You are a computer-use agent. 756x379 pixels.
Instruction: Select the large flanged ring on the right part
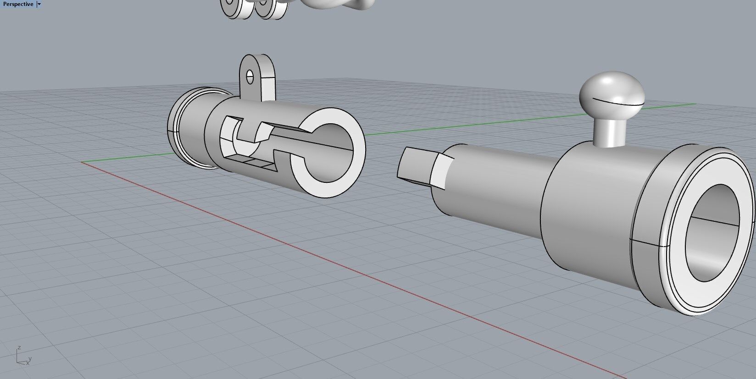coord(694,231)
